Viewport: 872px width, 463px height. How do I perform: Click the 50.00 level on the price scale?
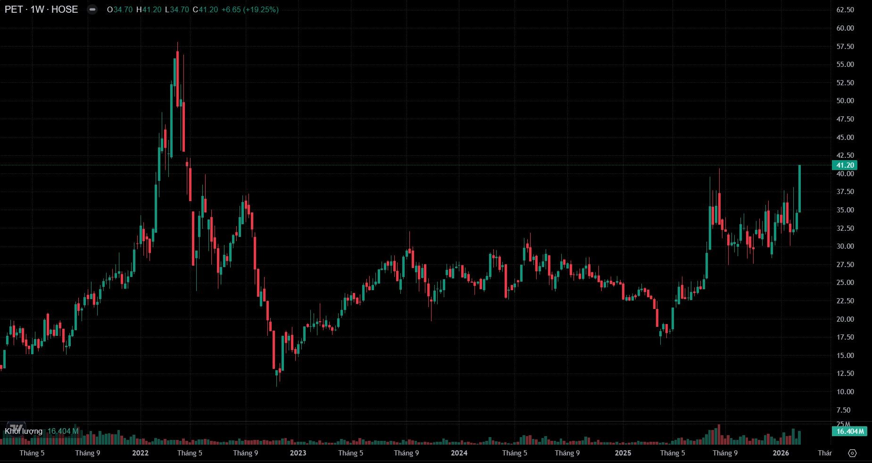pos(845,101)
